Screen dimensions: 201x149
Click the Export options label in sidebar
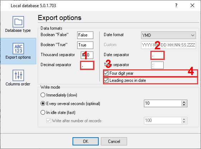(x=18, y=57)
